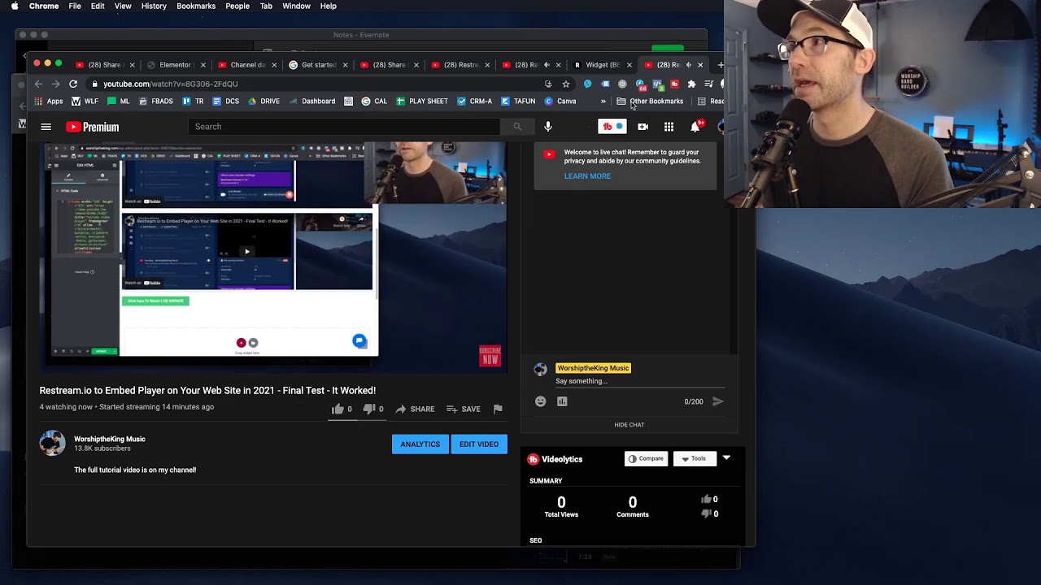
Task: Open the Window menu
Action: click(296, 6)
